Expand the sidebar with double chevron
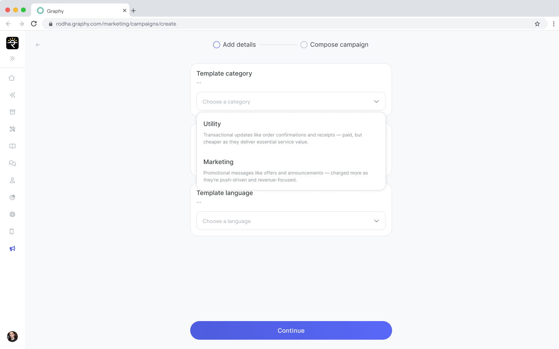 (12, 59)
